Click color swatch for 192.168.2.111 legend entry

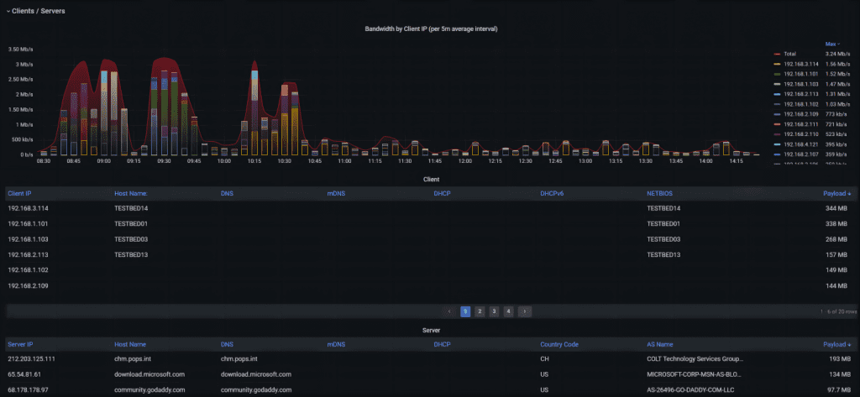pos(777,123)
